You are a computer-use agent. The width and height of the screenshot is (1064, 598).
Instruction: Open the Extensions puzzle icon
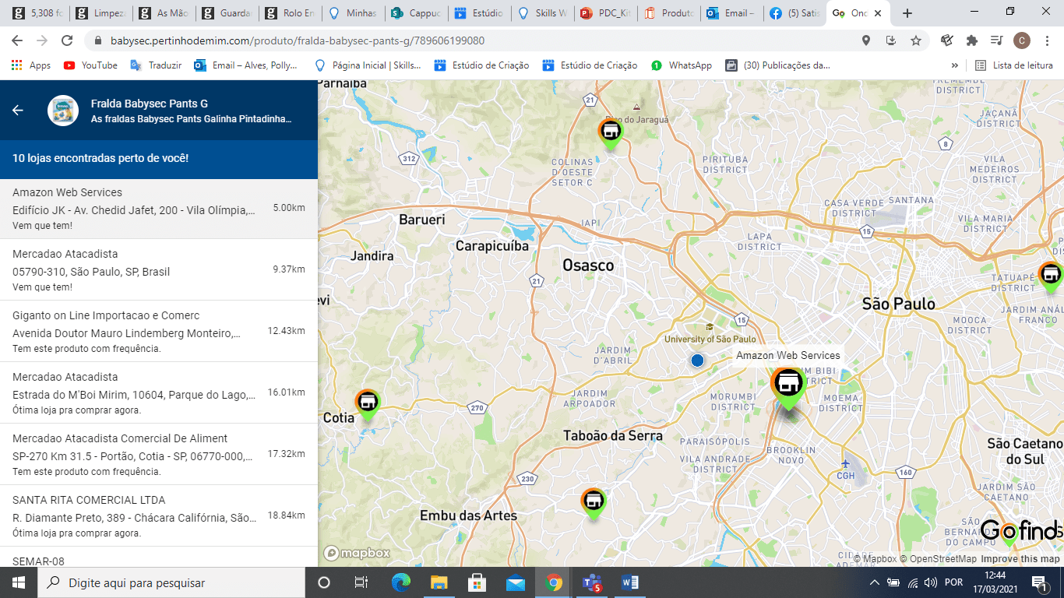(972, 40)
